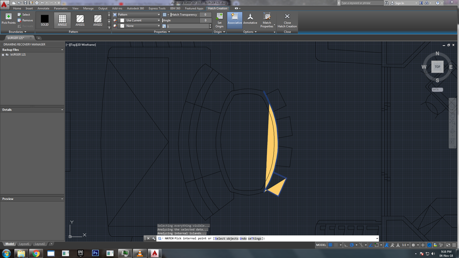This screenshot has height=258, width=459.
Task: Open the Express Tools ribbon tab
Action: point(157,8)
